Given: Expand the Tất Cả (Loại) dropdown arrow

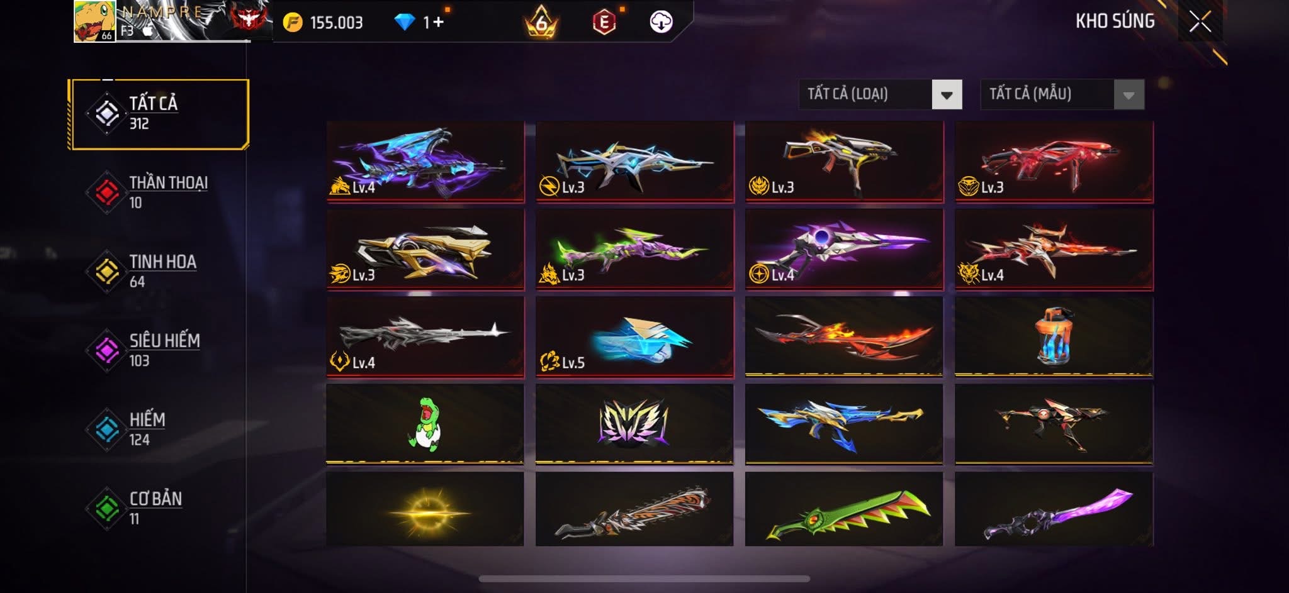Looking at the screenshot, I should click(947, 95).
